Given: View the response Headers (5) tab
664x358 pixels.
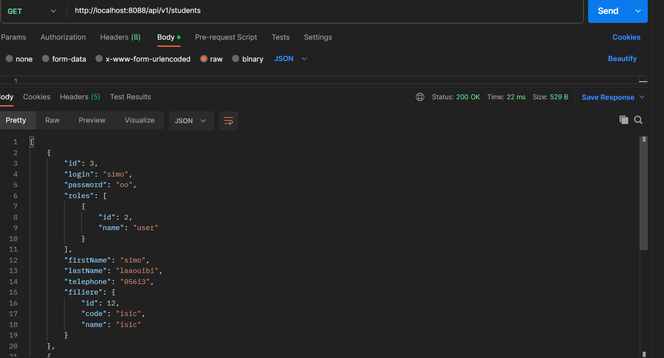Looking at the screenshot, I should (x=80, y=96).
